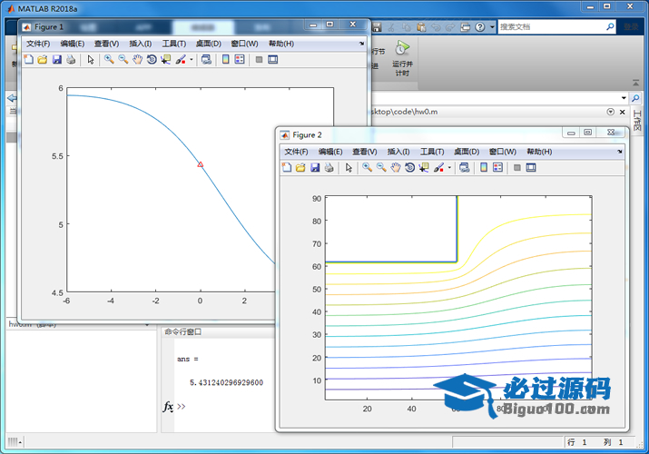Click Zoom In icon in Figure 1 toolbar
The image size is (649, 454).
point(109,60)
